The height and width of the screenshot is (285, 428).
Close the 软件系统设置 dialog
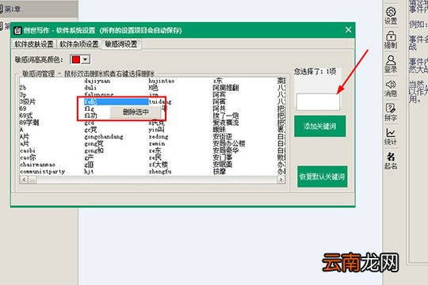click(348, 30)
